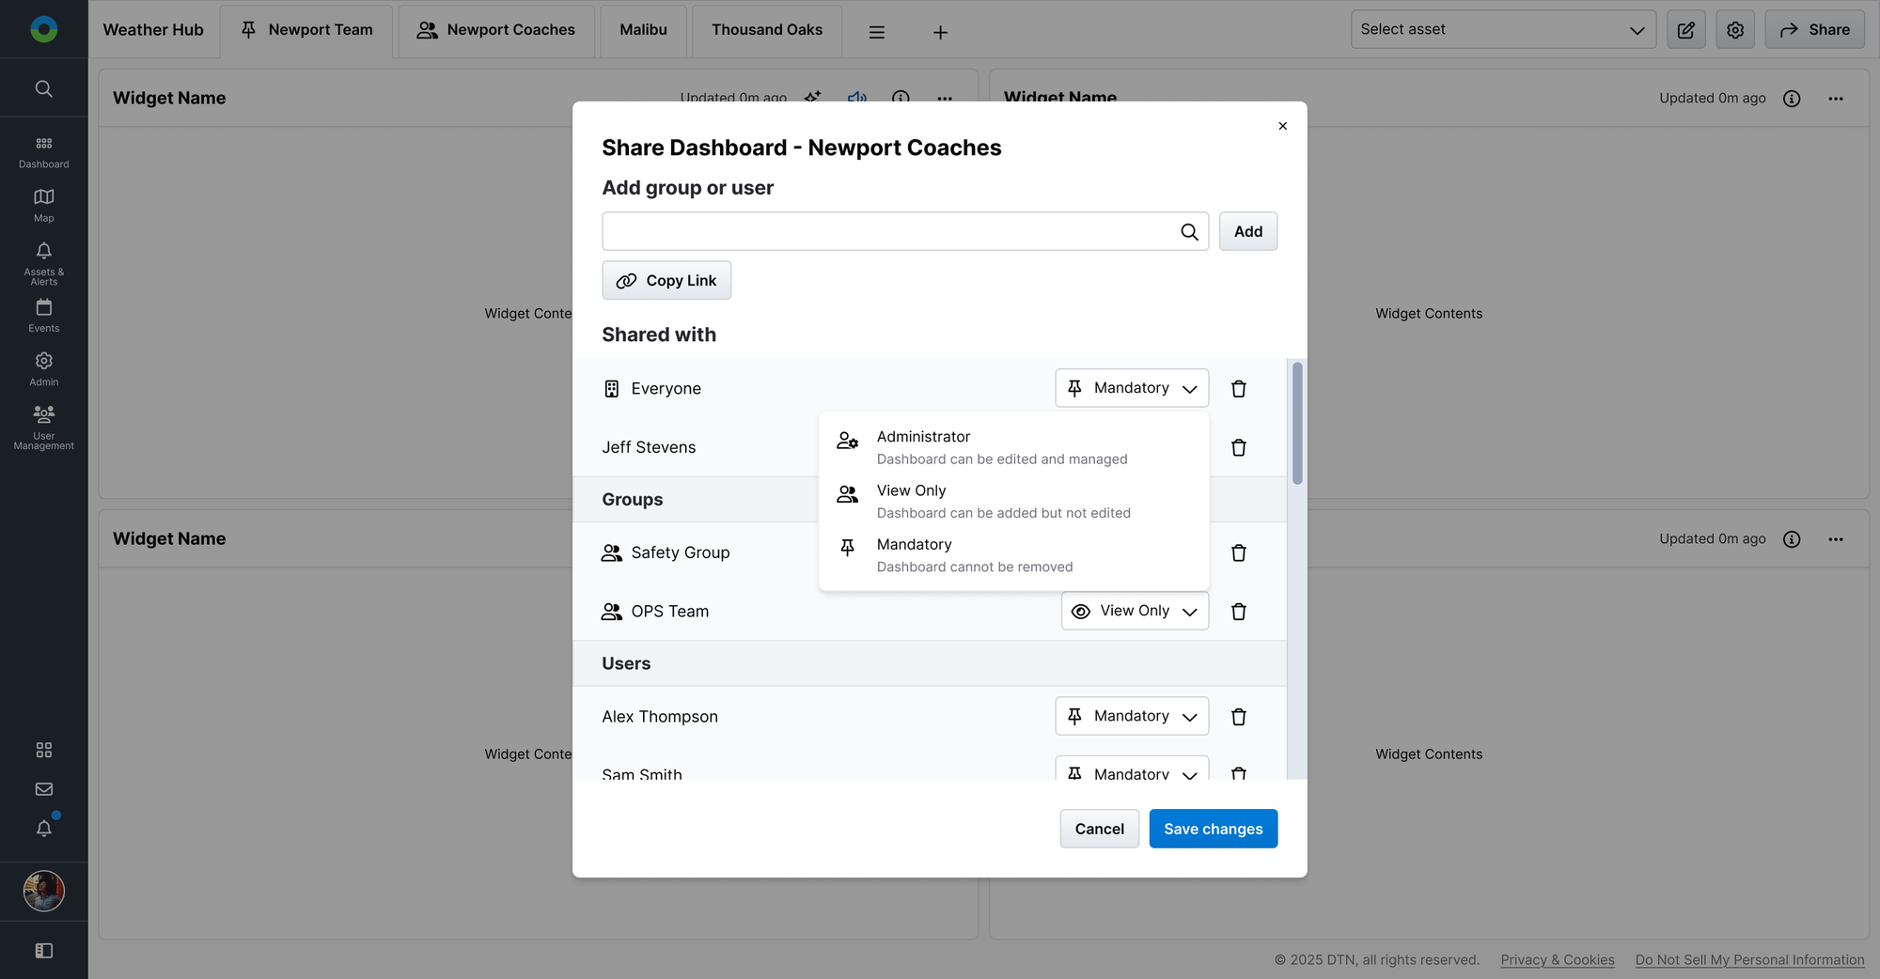Switch to the Thousand Oaks tab
This screenshot has width=1880, height=979.
(x=766, y=30)
